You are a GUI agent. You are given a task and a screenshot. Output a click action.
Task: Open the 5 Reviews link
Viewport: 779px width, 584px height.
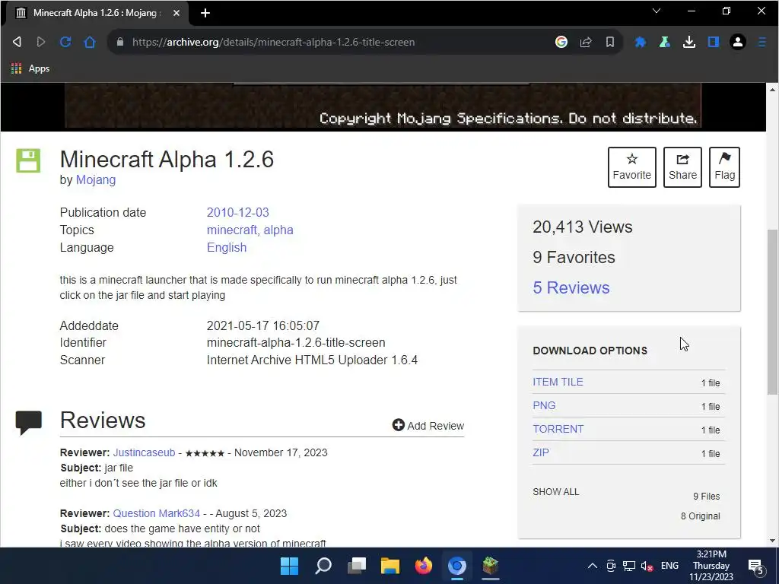click(571, 287)
